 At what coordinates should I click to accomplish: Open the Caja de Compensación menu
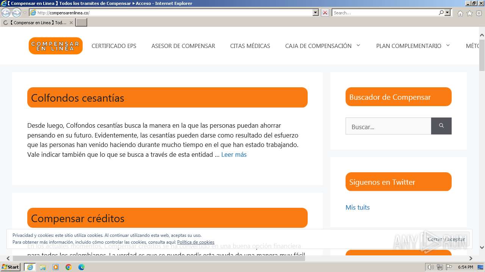pos(318,46)
